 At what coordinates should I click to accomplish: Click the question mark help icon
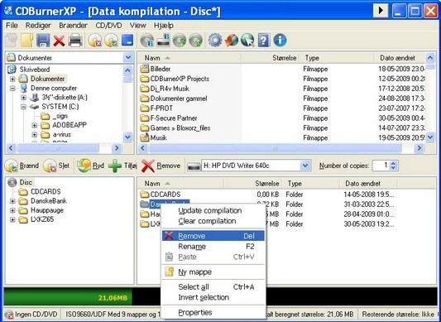pyautogui.click(x=264, y=41)
